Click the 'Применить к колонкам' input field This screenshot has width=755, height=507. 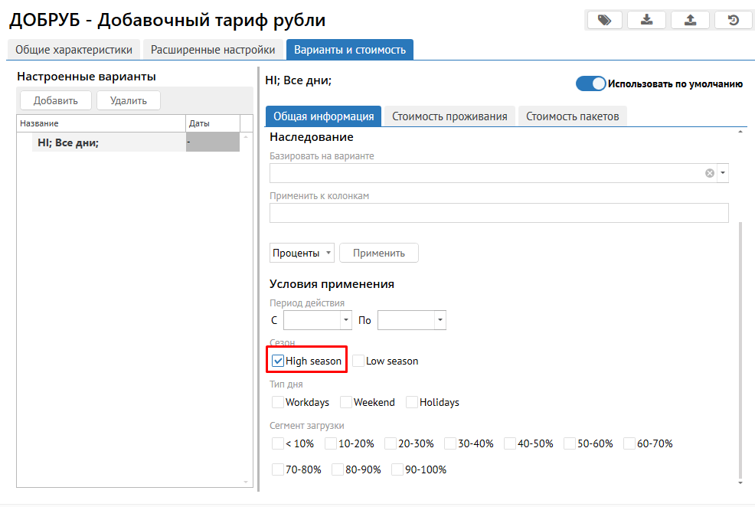[x=498, y=213]
